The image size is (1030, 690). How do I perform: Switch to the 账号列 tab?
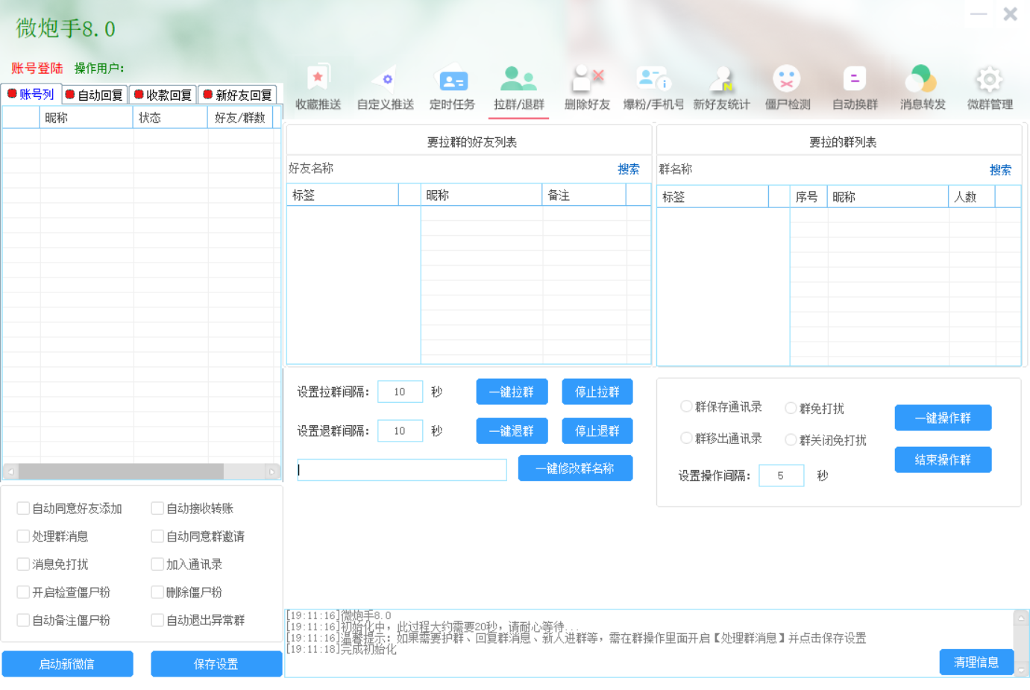tap(31, 94)
